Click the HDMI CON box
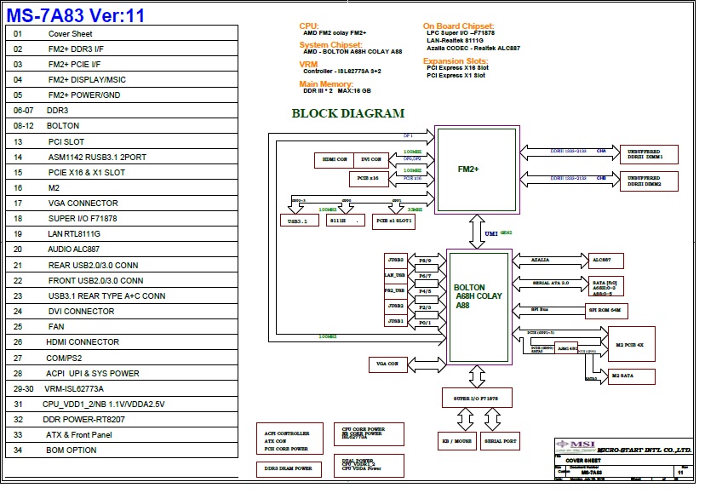The width and height of the screenshot is (705, 499). [x=333, y=158]
